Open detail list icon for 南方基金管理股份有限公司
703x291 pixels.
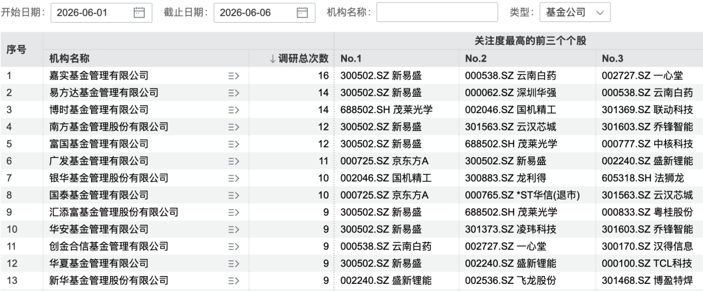pos(234,127)
